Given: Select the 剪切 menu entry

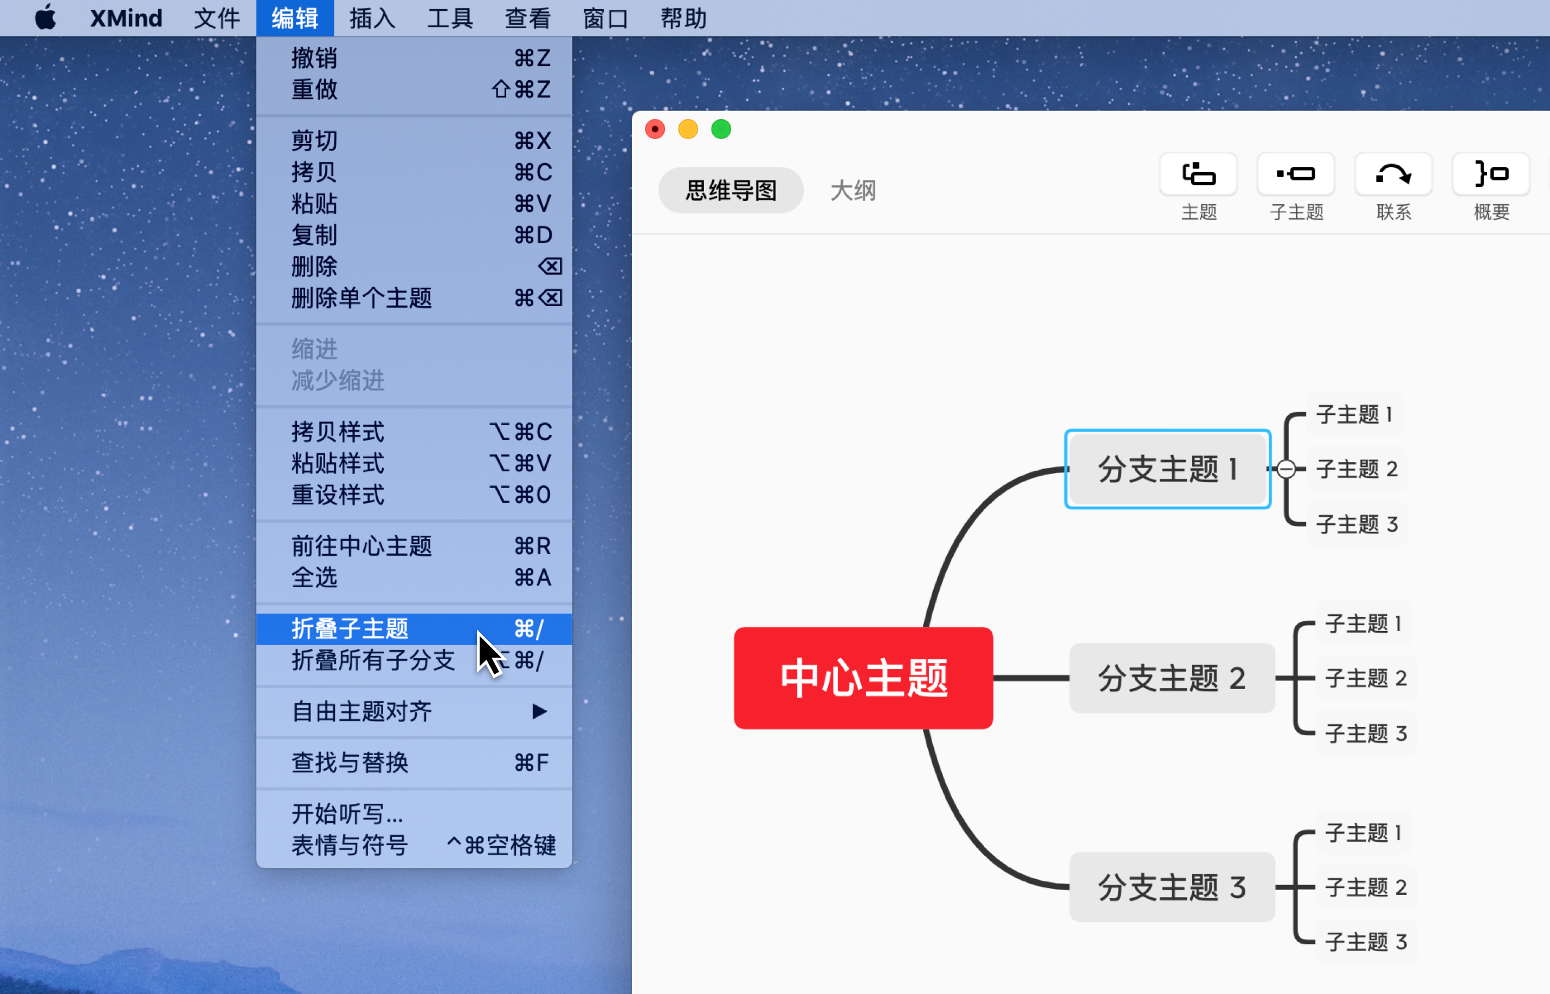Looking at the screenshot, I should tap(414, 140).
